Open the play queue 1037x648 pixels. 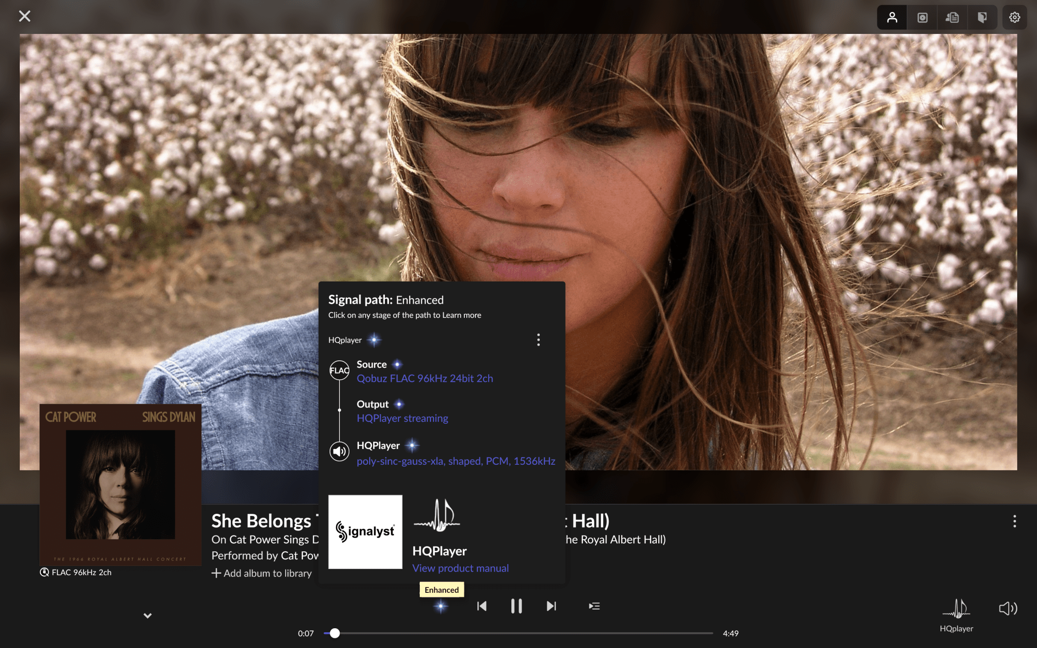(x=594, y=606)
